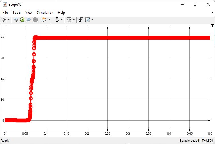The width and height of the screenshot is (215, 144).
Task: Open the Simulation menu
Action: [x=45, y=13]
